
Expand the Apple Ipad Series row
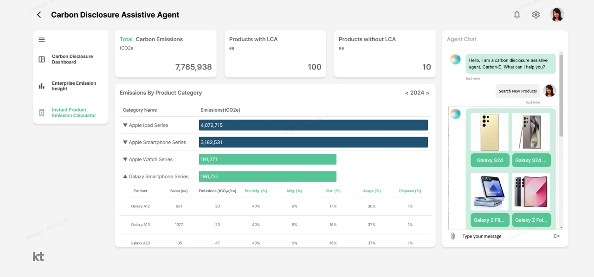(x=125, y=125)
